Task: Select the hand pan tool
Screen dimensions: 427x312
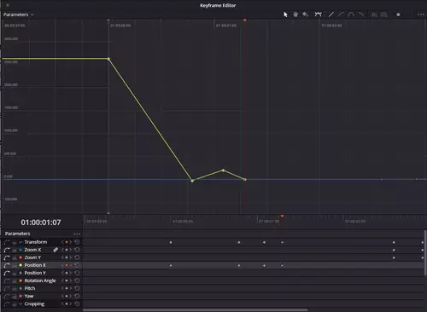Action: pyautogui.click(x=295, y=14)
